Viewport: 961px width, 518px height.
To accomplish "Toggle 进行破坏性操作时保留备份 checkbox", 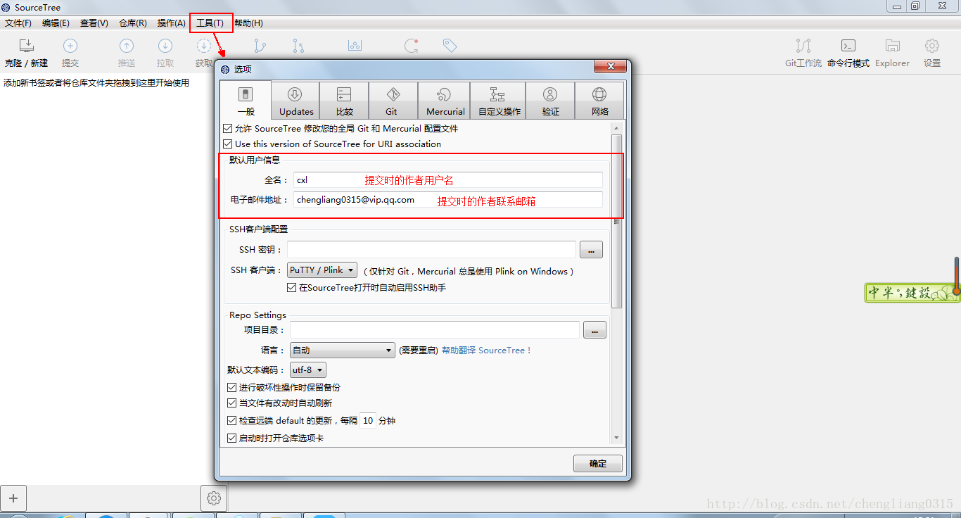I will [232, 388].
